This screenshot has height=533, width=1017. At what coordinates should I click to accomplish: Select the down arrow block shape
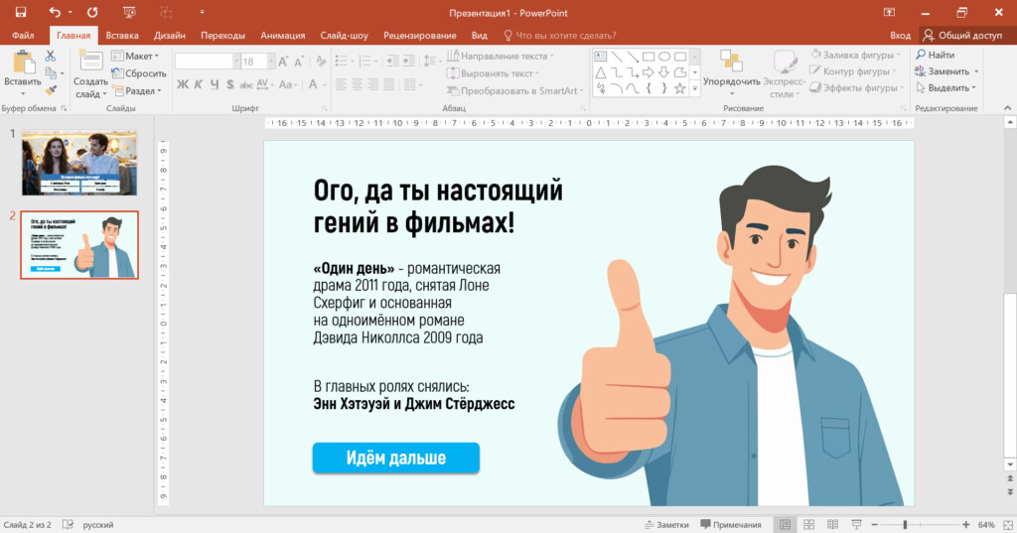[x=664, y=72]
